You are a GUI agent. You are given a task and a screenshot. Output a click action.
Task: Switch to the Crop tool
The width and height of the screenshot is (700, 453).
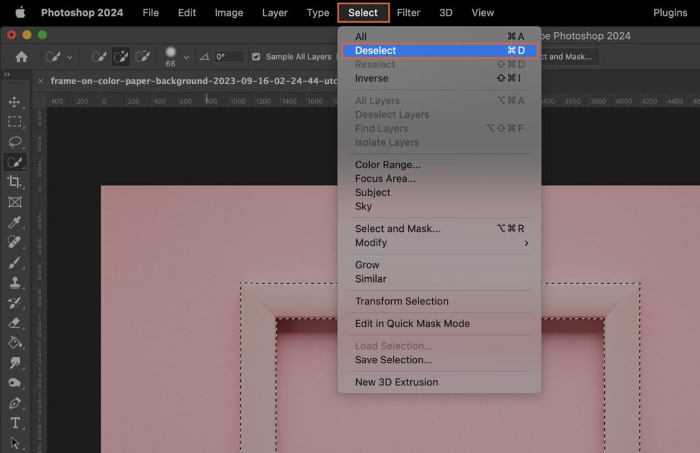pos(15,182)
